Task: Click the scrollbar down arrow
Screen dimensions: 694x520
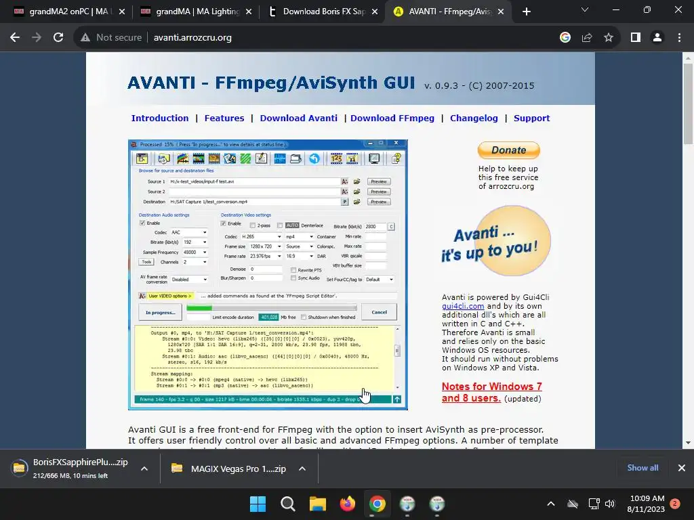Action: tap(688, 443)
